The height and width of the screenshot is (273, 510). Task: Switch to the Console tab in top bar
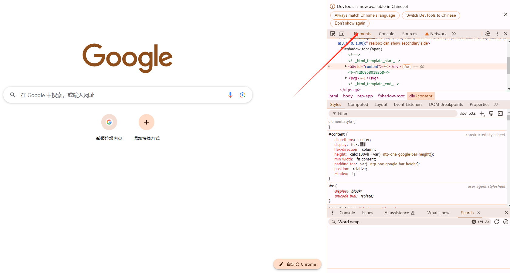click(387, 34)
